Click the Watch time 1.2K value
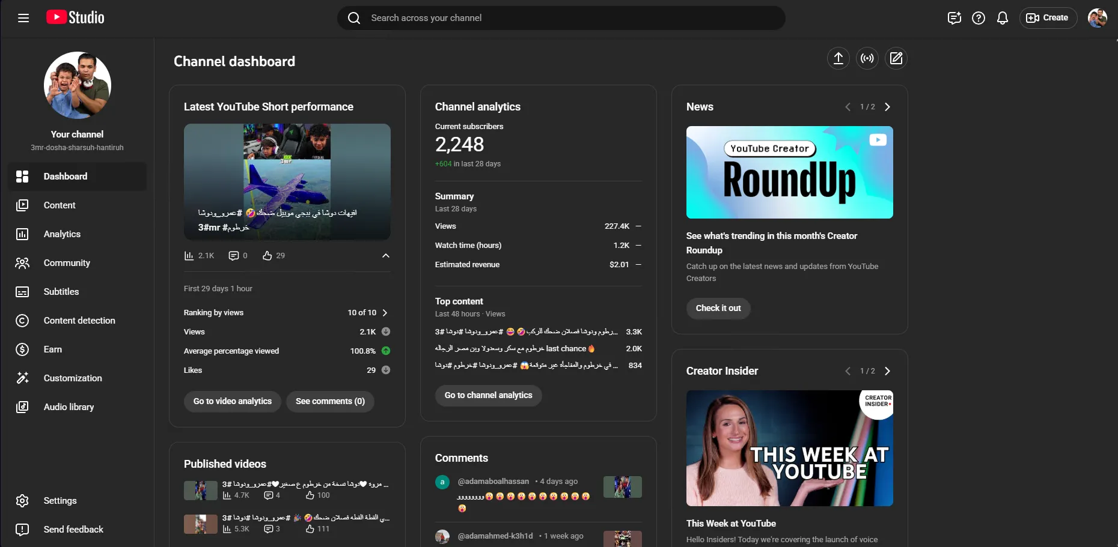The width and height of the screenshot is (1118, 547). pyautogui.click(x=622, y=246)
